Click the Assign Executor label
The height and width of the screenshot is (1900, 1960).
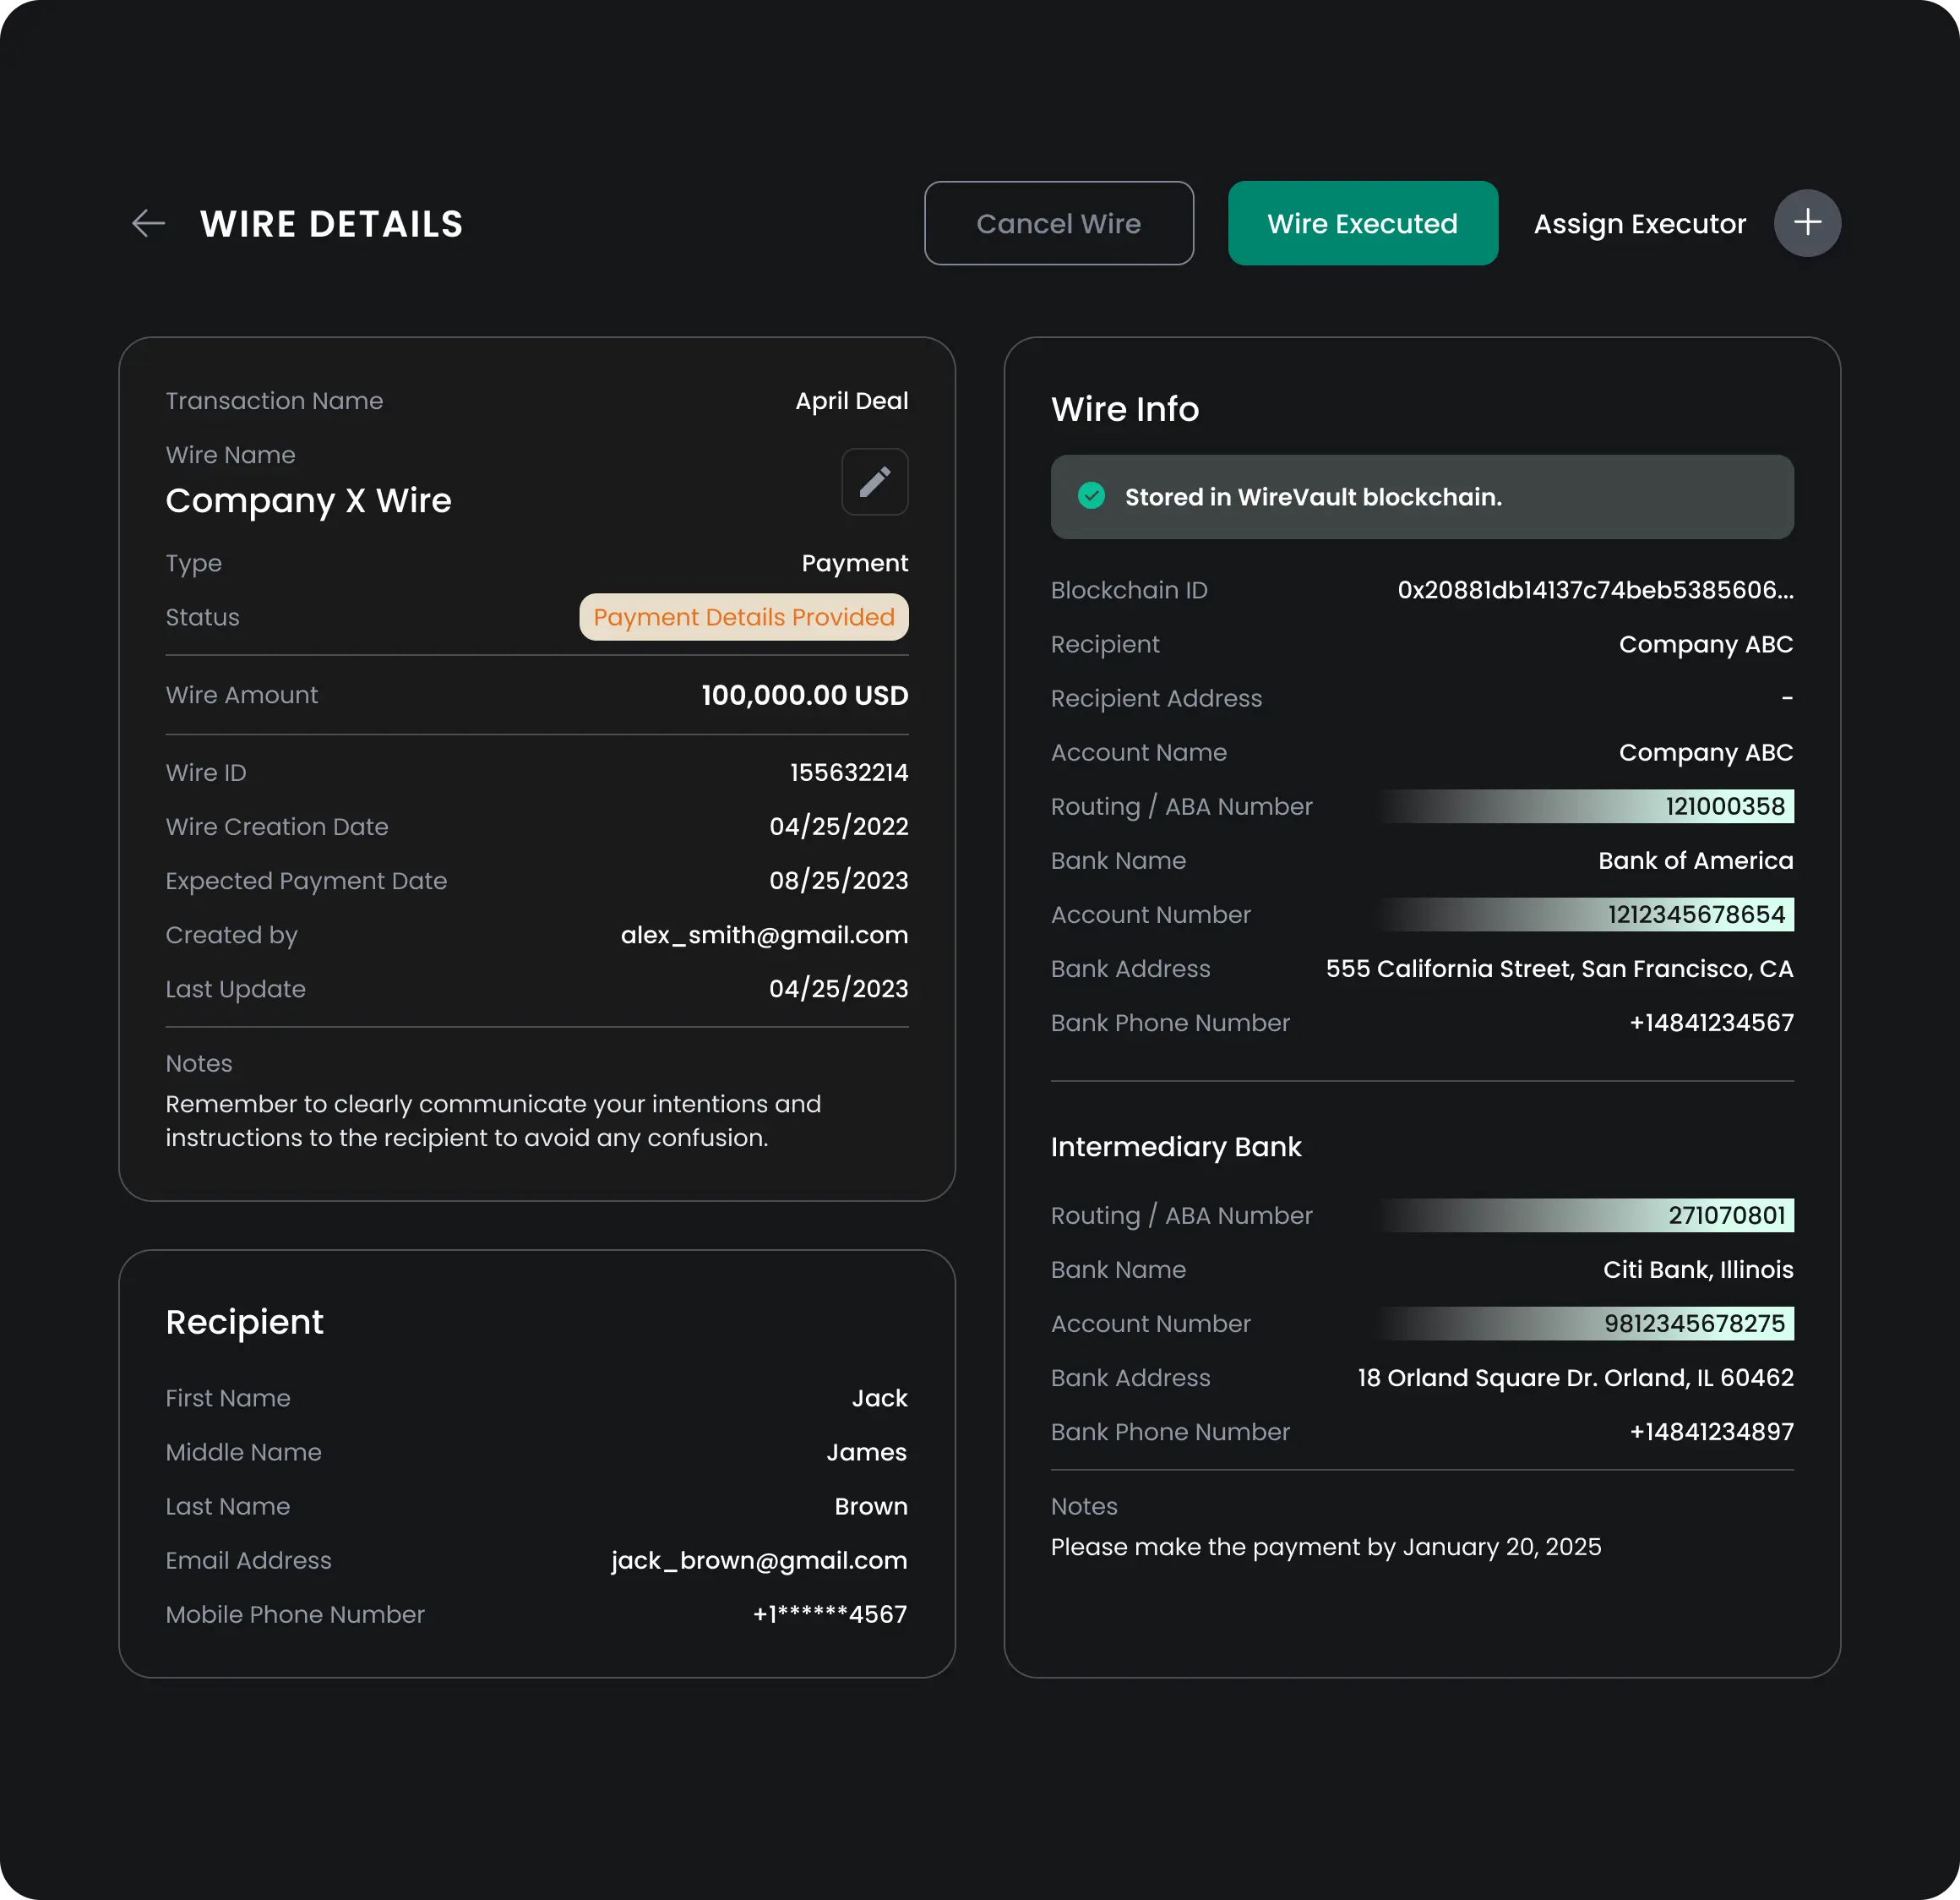tap(1639, 224)
